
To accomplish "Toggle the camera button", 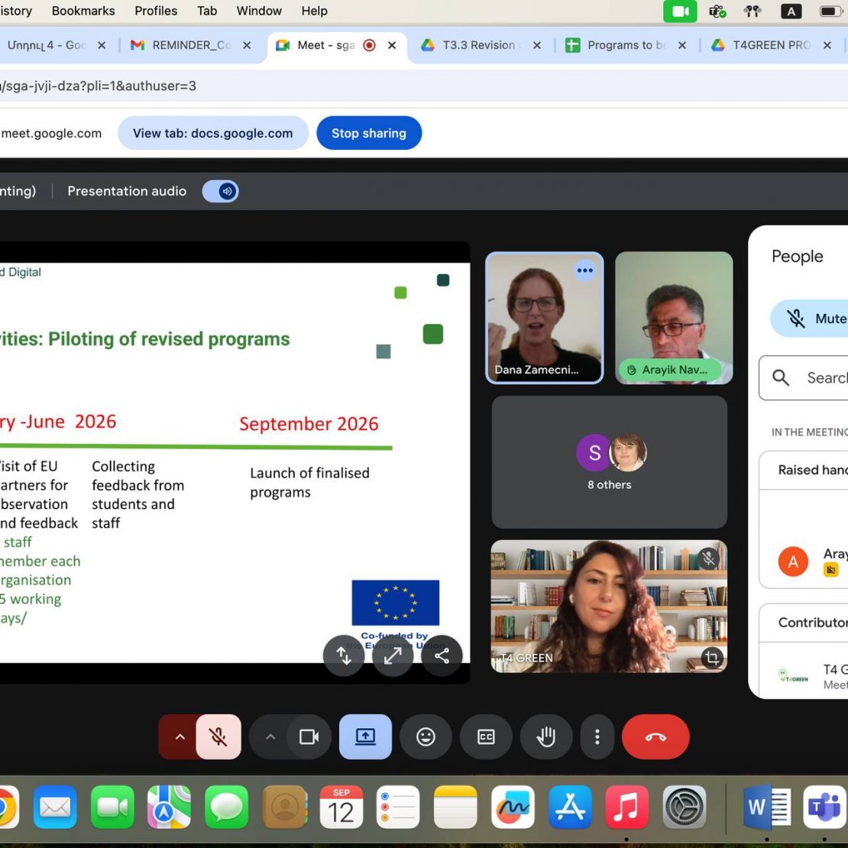I will tap(309, 736).
